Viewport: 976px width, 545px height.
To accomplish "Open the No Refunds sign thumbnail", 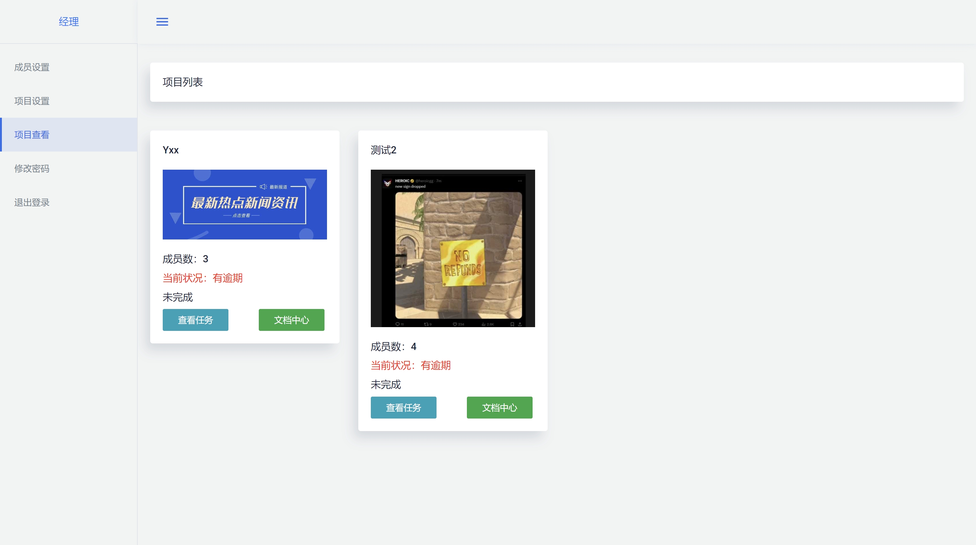I will click(452, 248).
